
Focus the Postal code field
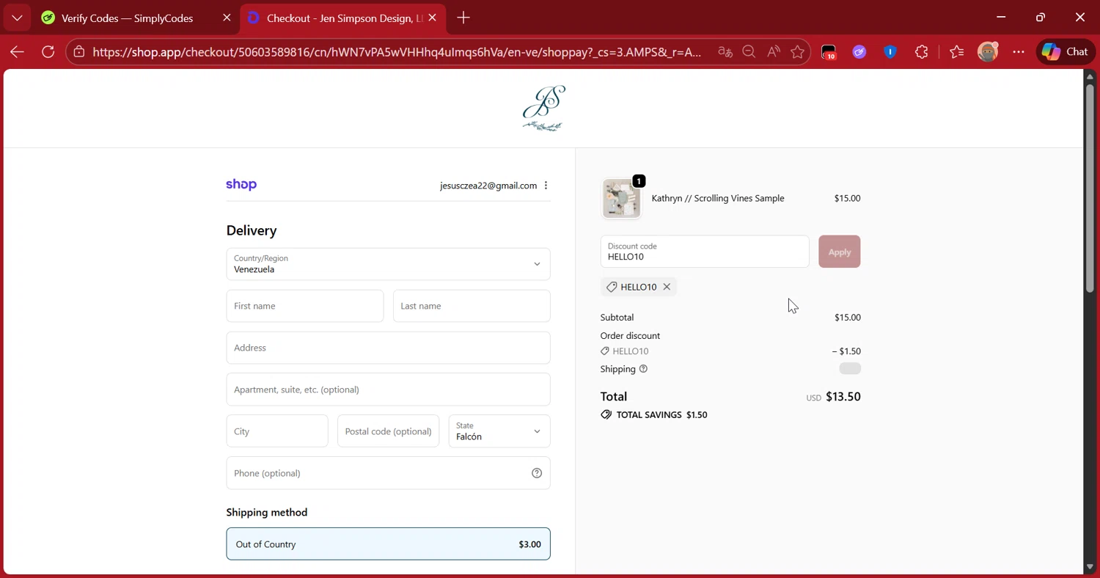(x=389, y=431)
